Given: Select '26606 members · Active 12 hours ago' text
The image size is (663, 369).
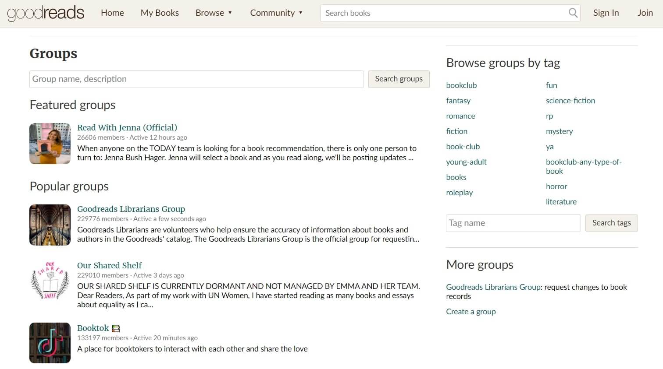Looking at the screenshot, I should click(132, 137).
